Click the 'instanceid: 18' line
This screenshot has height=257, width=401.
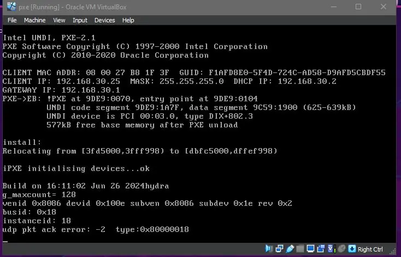[37, 221]
